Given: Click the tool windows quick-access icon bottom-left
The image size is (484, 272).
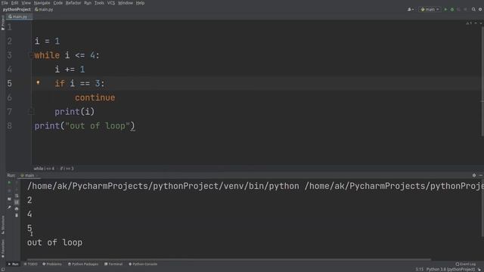Looking at the screenshot, I should [3, 270].
